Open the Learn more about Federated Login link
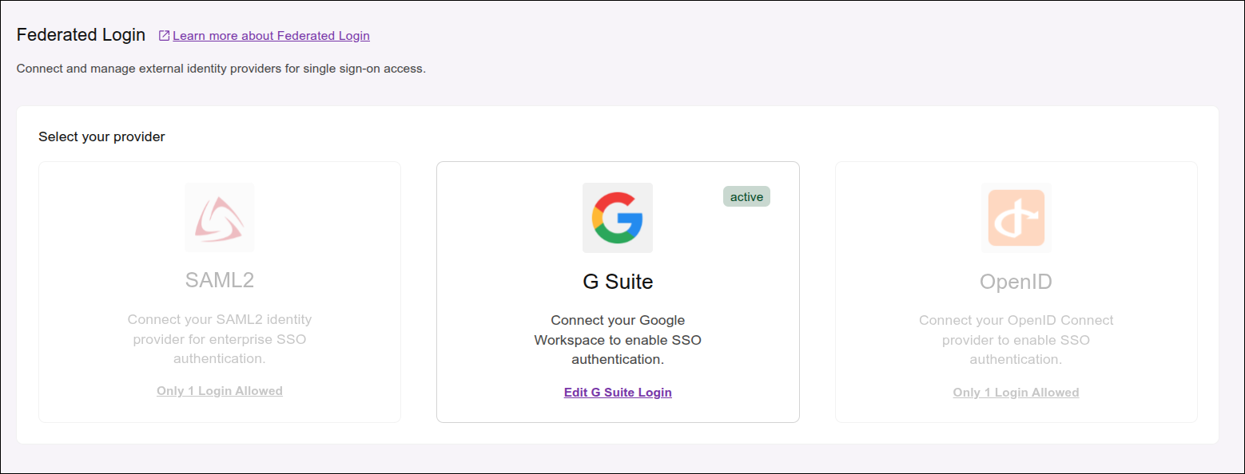Image resolution: width=1245 pixels, height=474 pixels. point(272,35)
